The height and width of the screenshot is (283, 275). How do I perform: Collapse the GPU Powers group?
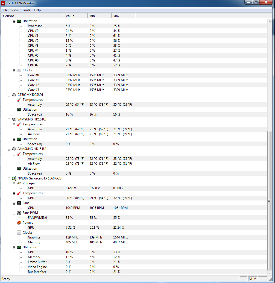(14, 223)
